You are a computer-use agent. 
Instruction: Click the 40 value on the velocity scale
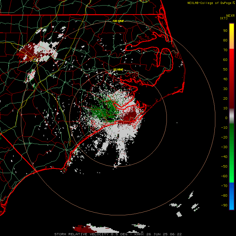225,79
